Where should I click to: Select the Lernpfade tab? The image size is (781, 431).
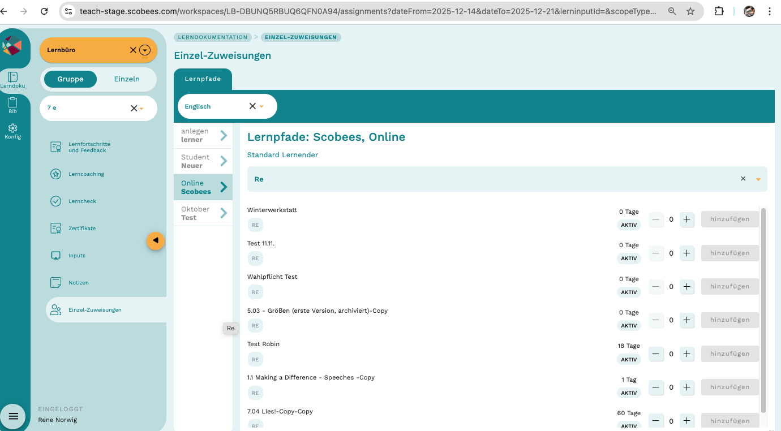click(x=203, y=79)
